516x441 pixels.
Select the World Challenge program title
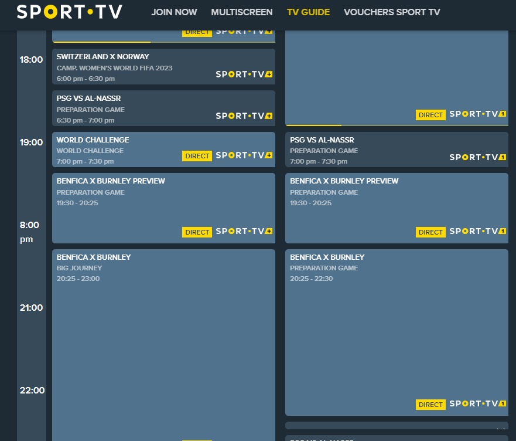click(x=93, y=140)
